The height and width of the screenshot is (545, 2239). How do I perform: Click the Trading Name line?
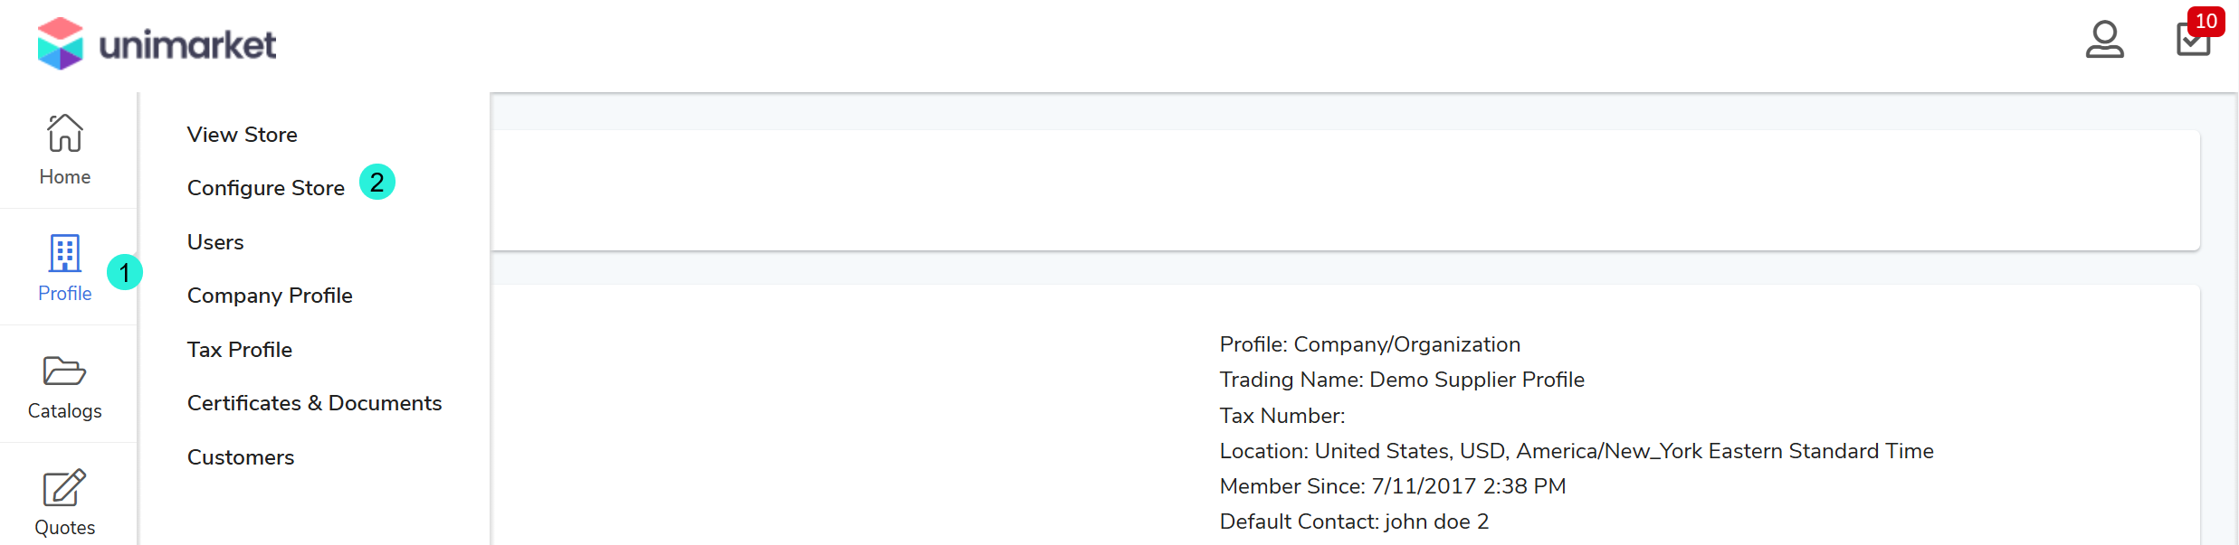click(x=1402, y=380)
